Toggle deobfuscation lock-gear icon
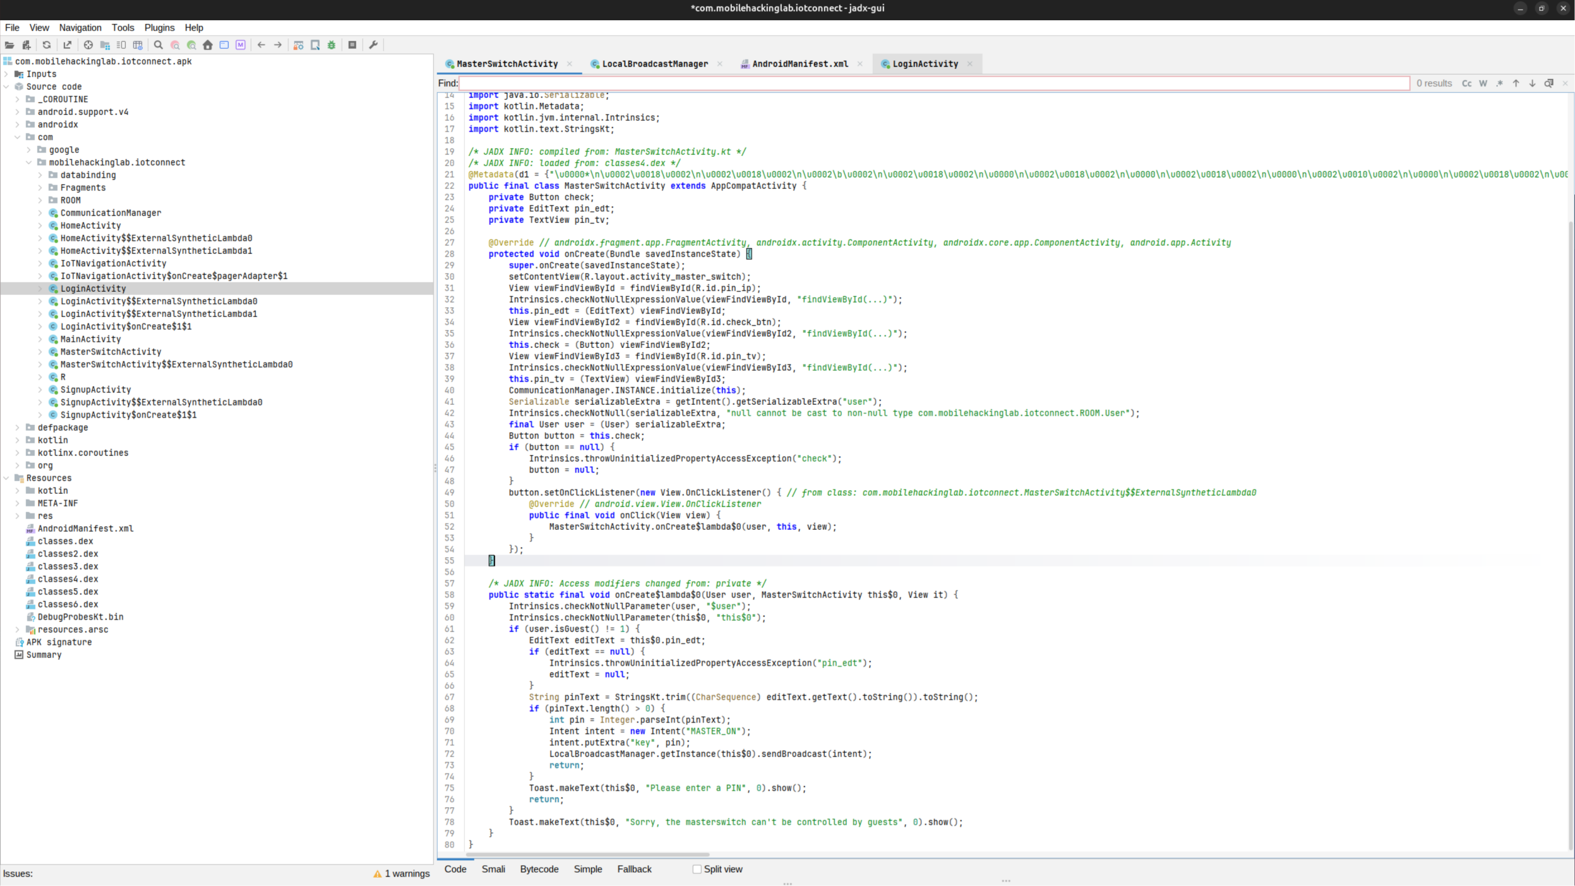Screen dimensions: 1575x886 pos(299,45)
